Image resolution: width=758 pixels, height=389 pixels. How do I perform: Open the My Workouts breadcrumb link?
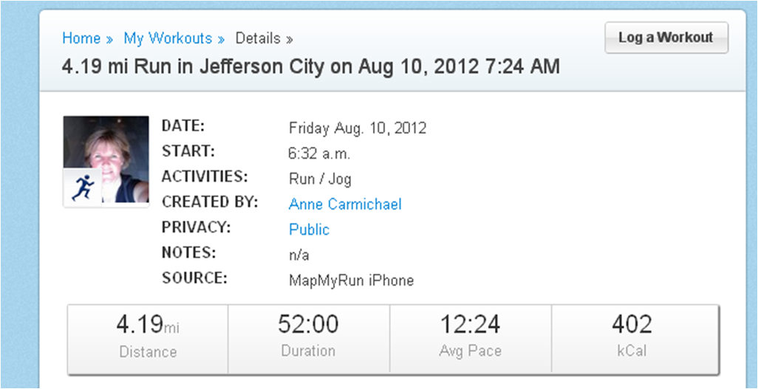(x=168, y=38)
